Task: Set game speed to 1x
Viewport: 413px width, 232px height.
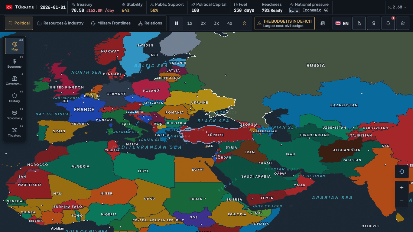Action: pos(190,23)
